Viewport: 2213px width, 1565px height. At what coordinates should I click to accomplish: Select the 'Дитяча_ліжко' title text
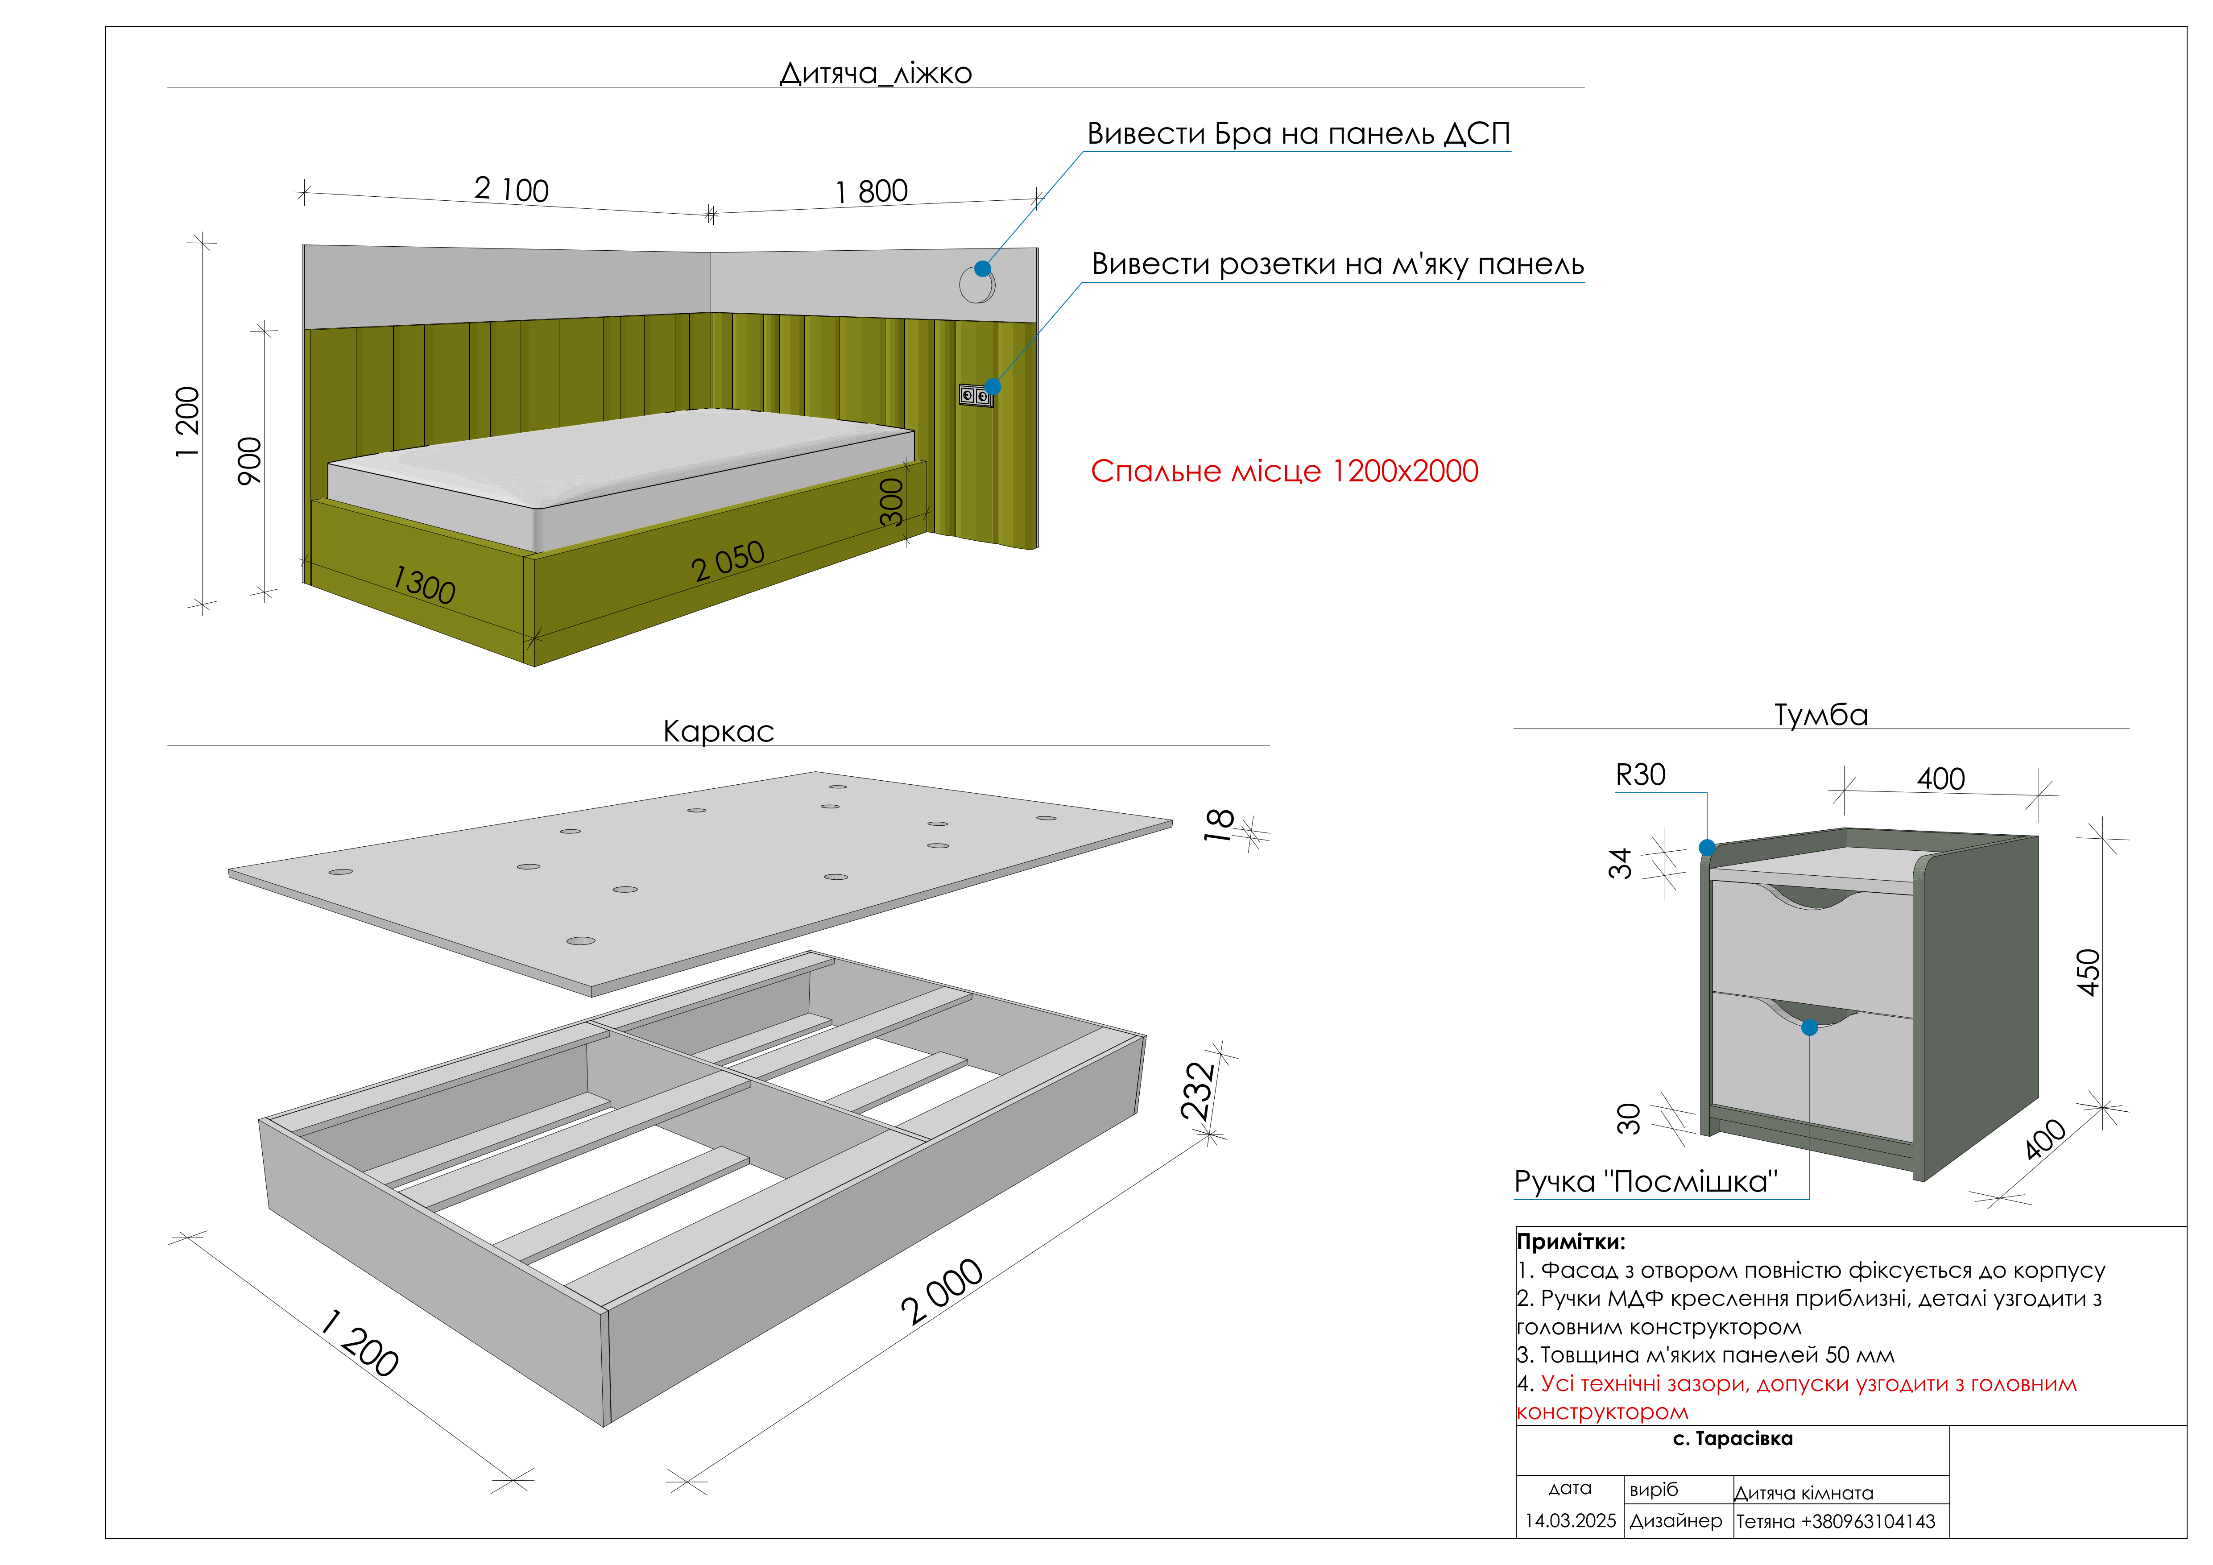[875, 73]
